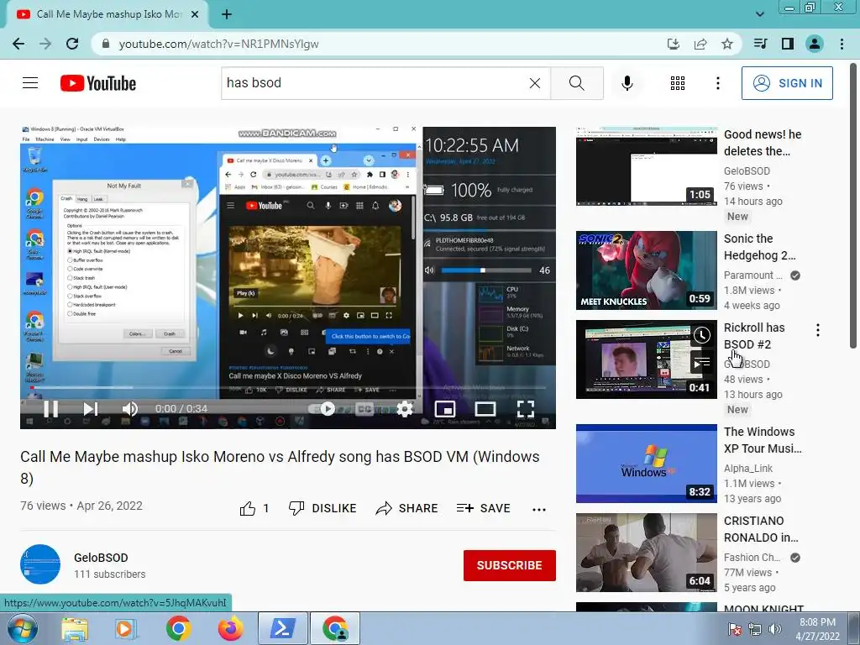This screenshot has height=645, width=860.
Task: Open Windows Explorer from the taskbar
Action: click(74, 628)
